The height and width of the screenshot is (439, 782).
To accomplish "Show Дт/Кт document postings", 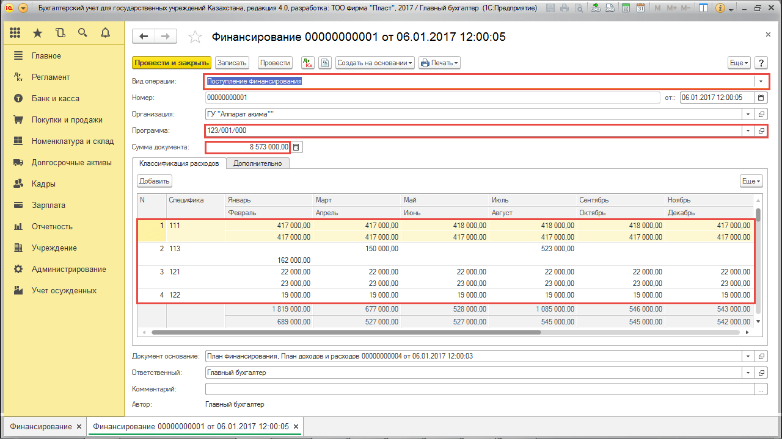I will 308,63.
